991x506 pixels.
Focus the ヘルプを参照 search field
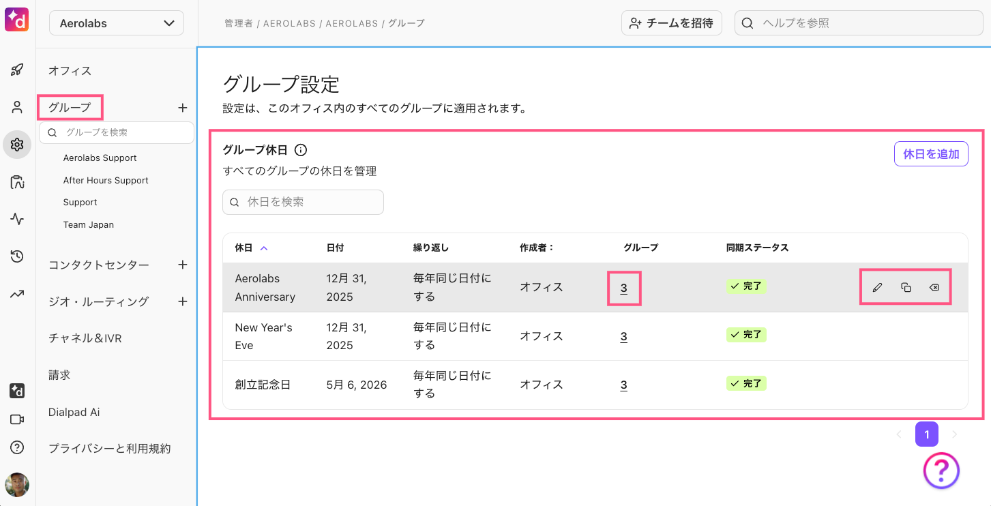(858, 23)
